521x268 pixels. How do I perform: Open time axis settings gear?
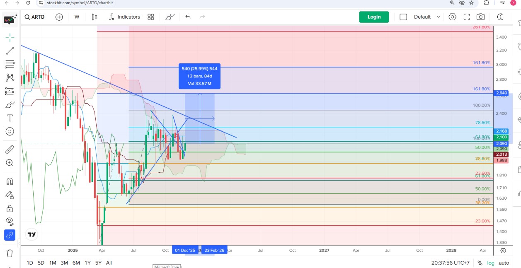(x=503, y=251)
